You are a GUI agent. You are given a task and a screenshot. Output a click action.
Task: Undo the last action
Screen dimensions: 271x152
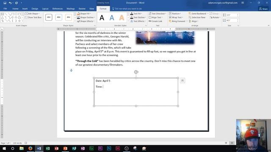10,3
